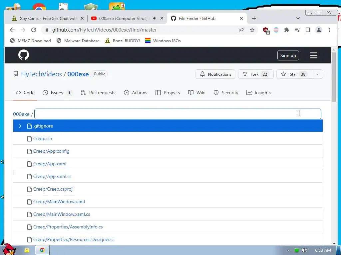Open the Issues tab

57,93
